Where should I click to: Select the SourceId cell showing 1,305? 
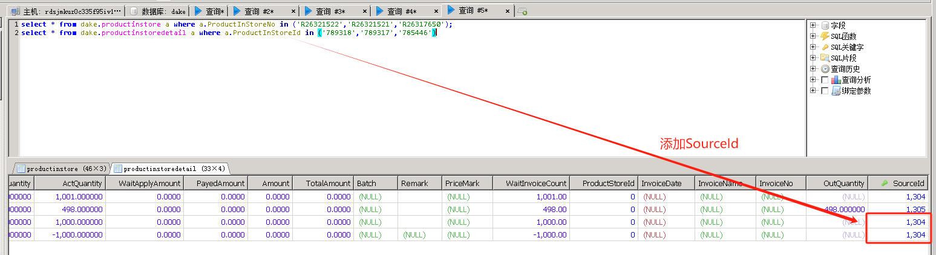pyautogui.click(x=898, y=209)
